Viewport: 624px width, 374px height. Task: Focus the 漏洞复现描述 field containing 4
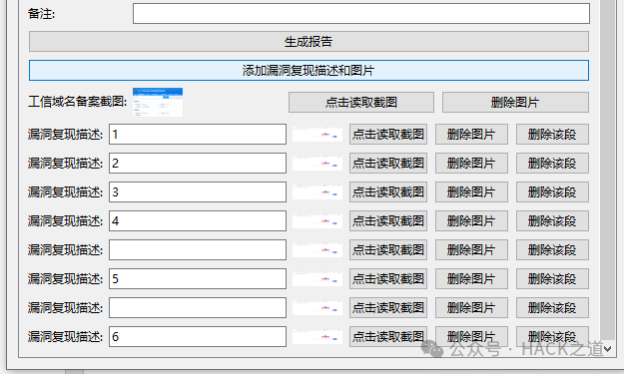[x=198, y=221]
